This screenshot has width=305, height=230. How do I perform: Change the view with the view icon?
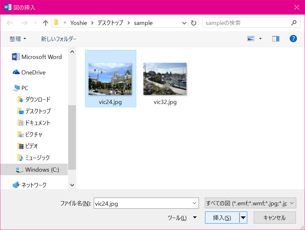tap(251, 39)
